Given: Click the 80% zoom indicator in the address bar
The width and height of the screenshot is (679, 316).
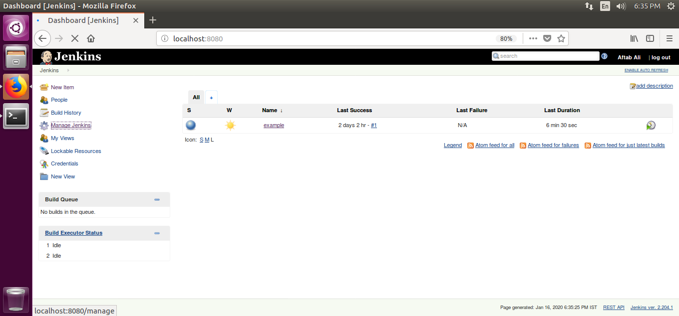Looking at the screenshot, I should coord(506,38).
